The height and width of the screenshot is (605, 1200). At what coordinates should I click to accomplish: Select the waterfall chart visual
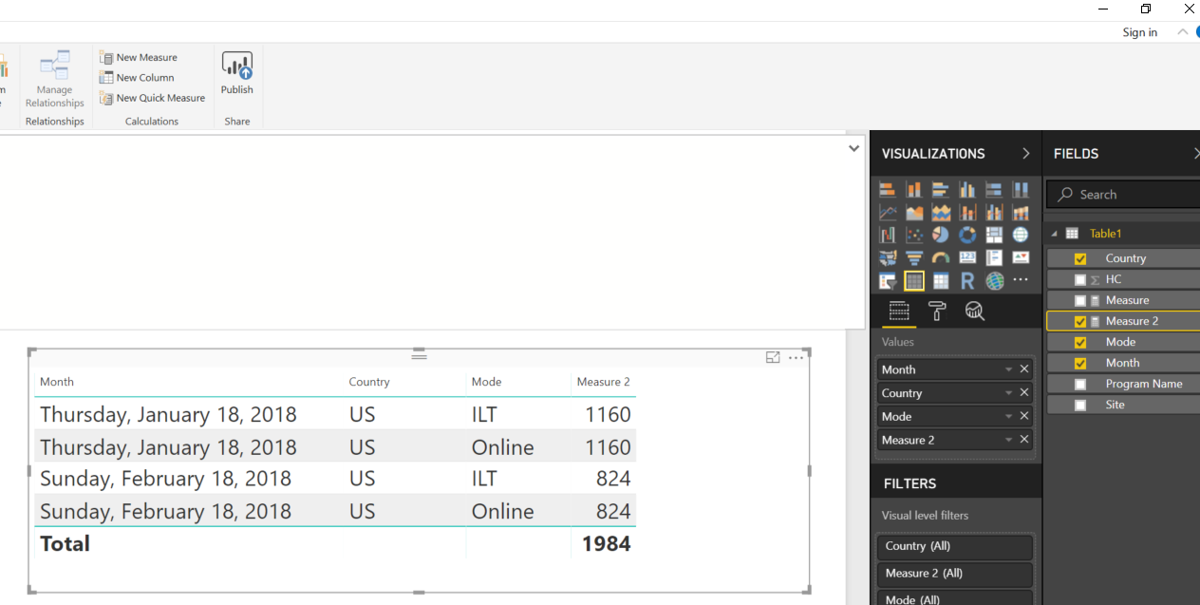(x=888, y=235)
